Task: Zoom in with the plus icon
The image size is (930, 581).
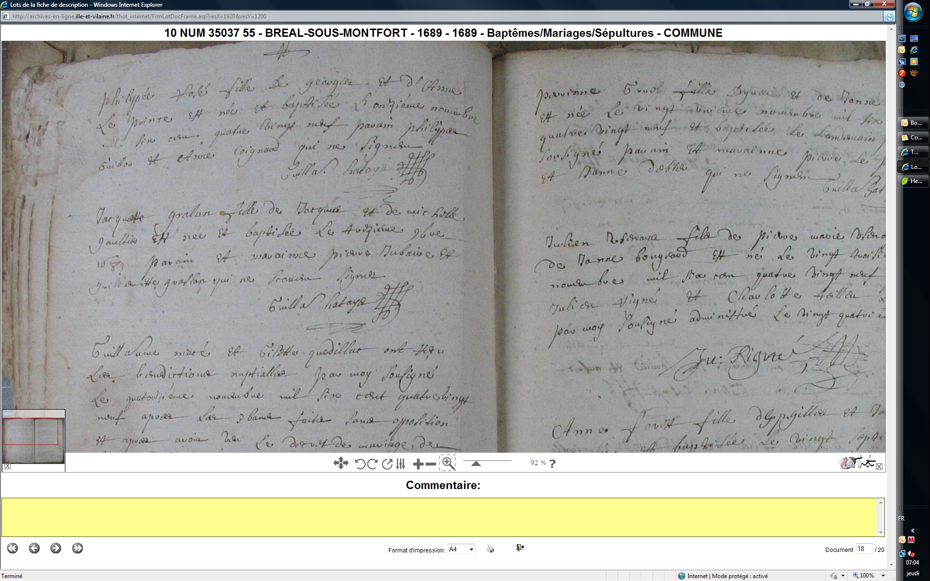Action: click(x=418, y=464)
